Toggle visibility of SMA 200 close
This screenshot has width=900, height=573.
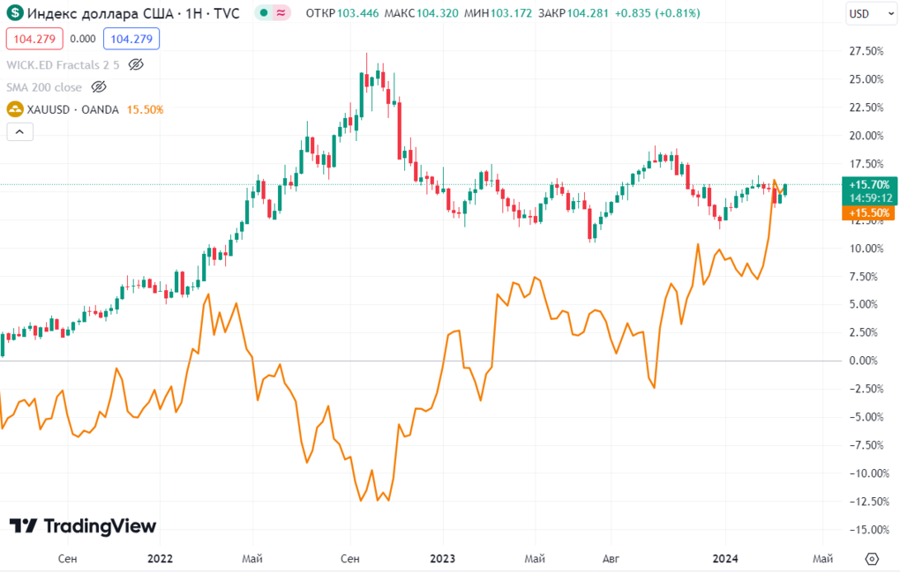click(x=99, y=87)
